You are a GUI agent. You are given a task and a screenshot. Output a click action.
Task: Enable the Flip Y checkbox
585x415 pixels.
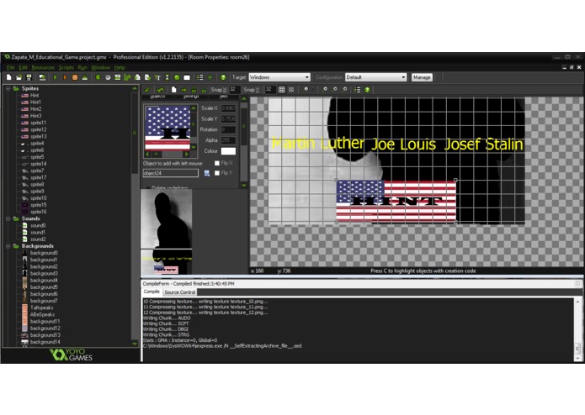[x=217, y=173]
